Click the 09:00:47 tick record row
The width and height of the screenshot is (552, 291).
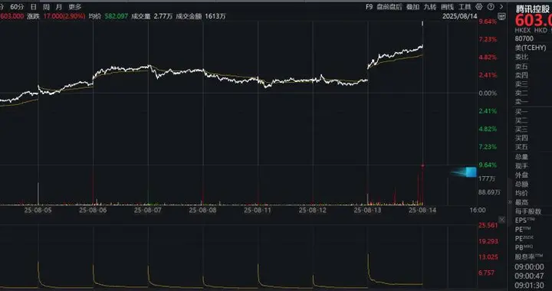click(x=529, y=276)
